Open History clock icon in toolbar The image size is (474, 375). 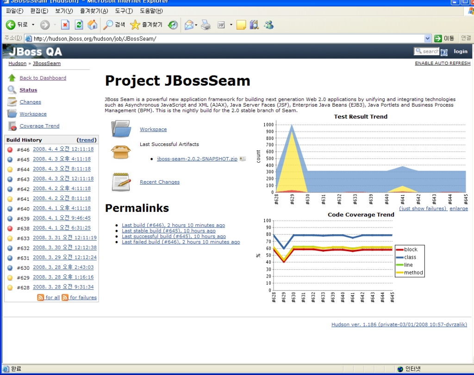[173, 25]
